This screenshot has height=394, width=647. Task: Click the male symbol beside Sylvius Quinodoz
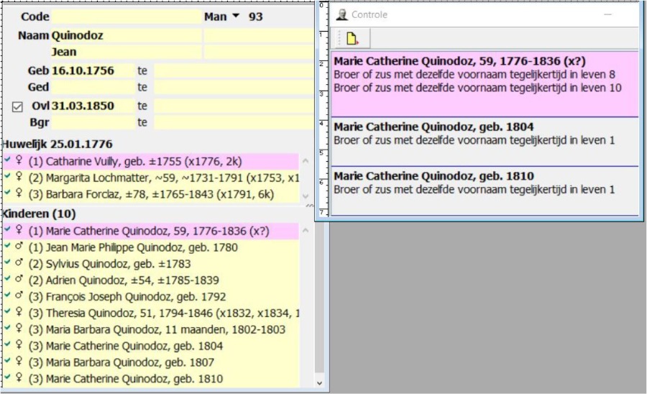[19, 264]
